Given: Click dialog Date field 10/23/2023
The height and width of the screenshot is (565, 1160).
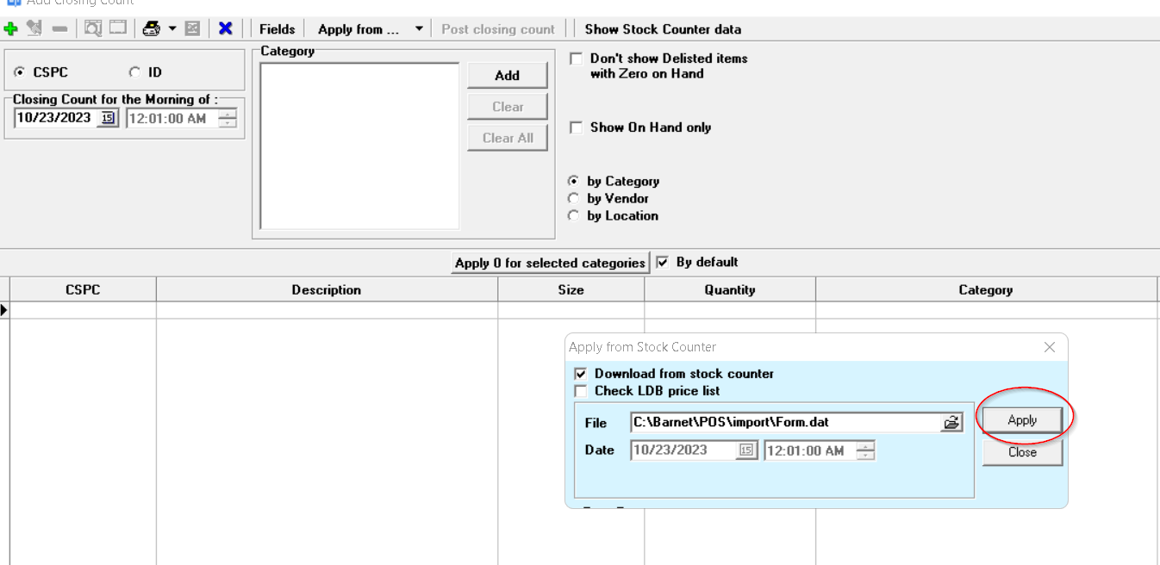Looking at the screenshot, I should [x=683, y=450].
